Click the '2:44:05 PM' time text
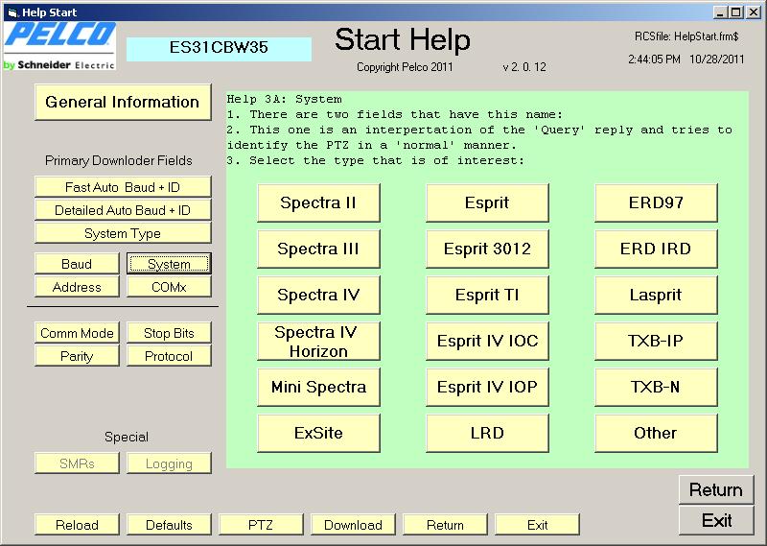 (654, 59)
